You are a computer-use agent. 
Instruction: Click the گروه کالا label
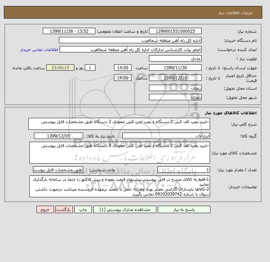248,136
